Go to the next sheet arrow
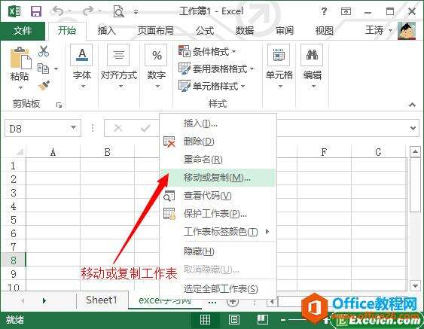Viewport: 424px width, 329px height. pos(44,300)
